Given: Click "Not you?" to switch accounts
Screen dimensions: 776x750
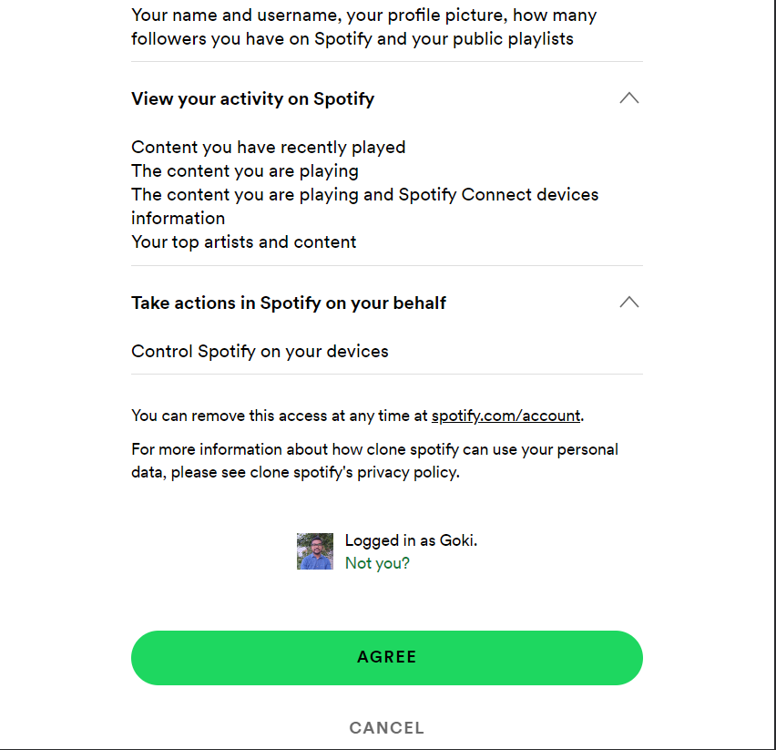Looking at the screenshot, I should pyautogui.click(x=377, y=563).
